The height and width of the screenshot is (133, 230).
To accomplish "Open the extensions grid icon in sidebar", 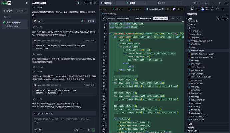I will coord(207,9).
